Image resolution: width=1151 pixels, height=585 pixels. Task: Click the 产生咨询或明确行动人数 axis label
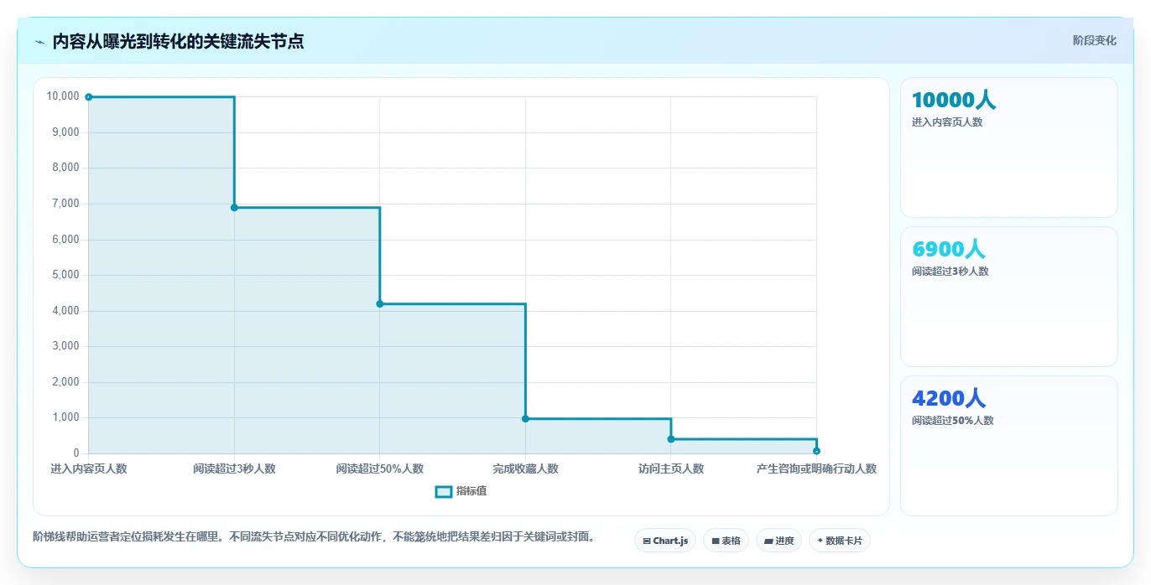pos(816,469)
